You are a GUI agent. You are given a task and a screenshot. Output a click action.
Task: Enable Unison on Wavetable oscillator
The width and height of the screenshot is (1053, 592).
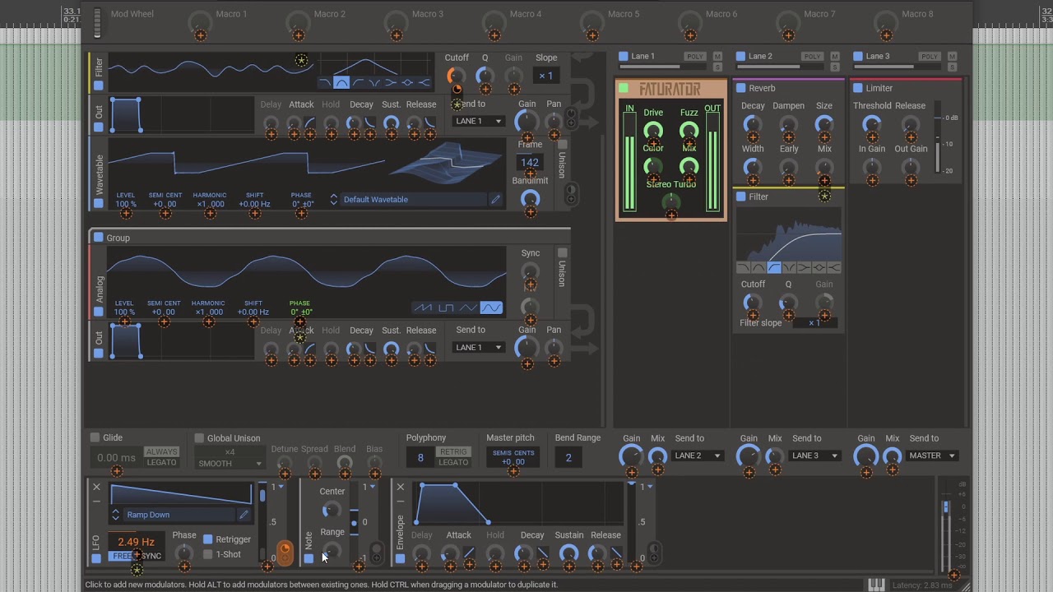pos(563,144)
